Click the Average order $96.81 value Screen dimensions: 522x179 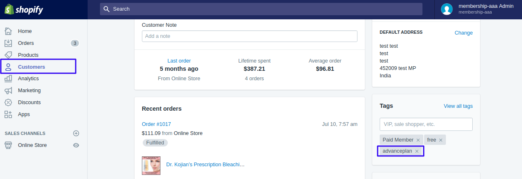(x=325, y=69)
